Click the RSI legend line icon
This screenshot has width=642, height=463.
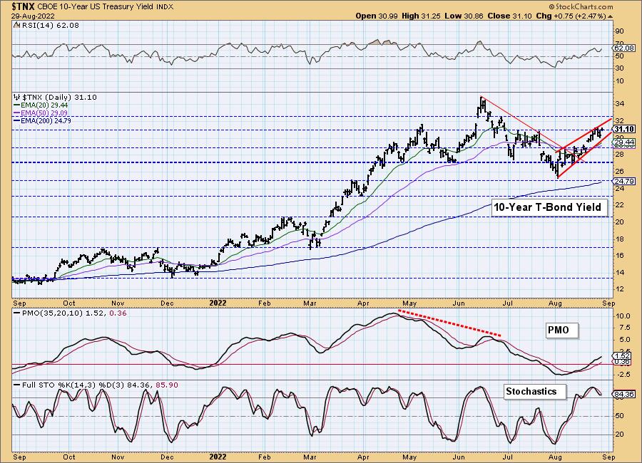click(16, 26)
